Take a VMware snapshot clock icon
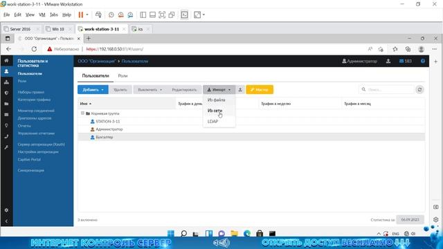443x249 pixels. point(111,15)
